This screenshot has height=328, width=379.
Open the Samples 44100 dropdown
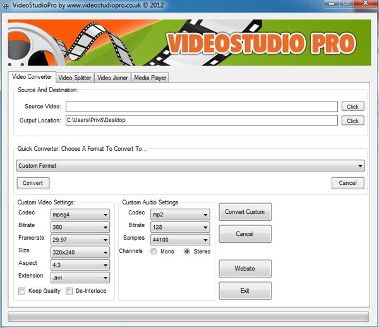click(x=180, y=240)
